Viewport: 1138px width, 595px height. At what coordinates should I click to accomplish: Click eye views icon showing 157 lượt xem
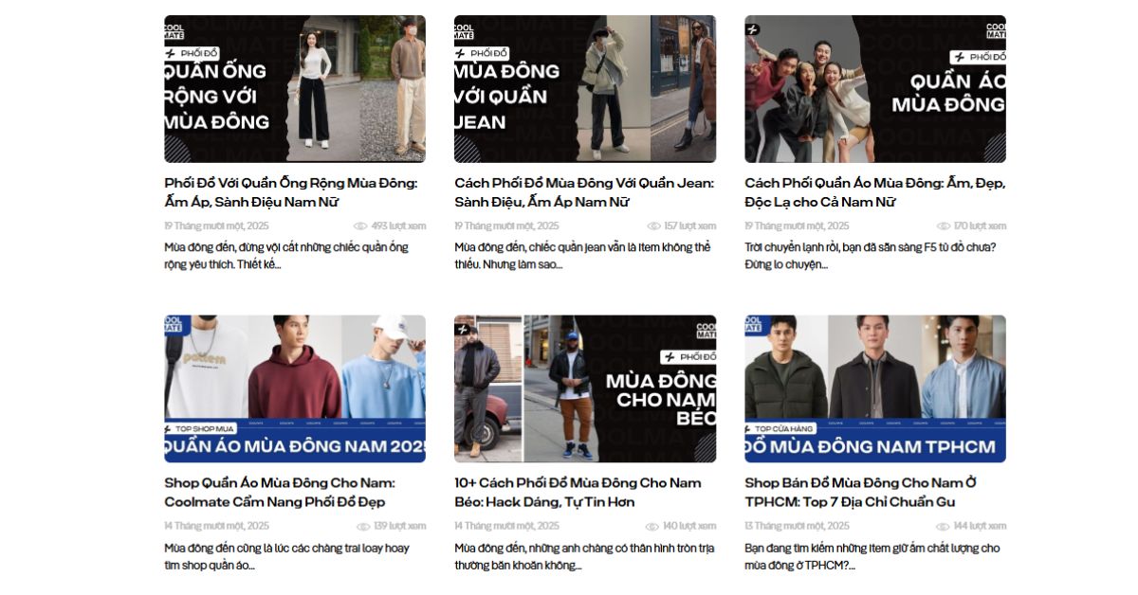click(653, 226)
